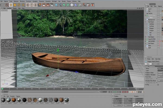Select the first orange-brown sphere material

point(14,100)
